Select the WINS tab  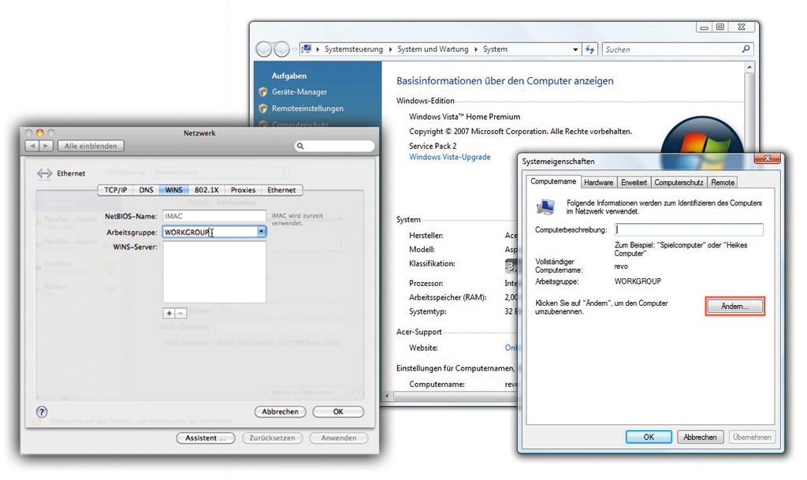(173, 190)
